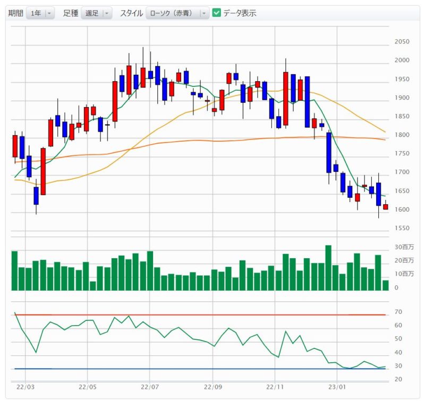The height and width of the screenshot is (402, 425).
Task: Select the 50 label on the oscillator axis
Action: click(x=398, y=339)
